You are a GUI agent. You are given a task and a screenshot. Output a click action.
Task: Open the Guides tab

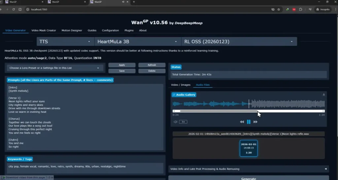[x=92, y=31]
